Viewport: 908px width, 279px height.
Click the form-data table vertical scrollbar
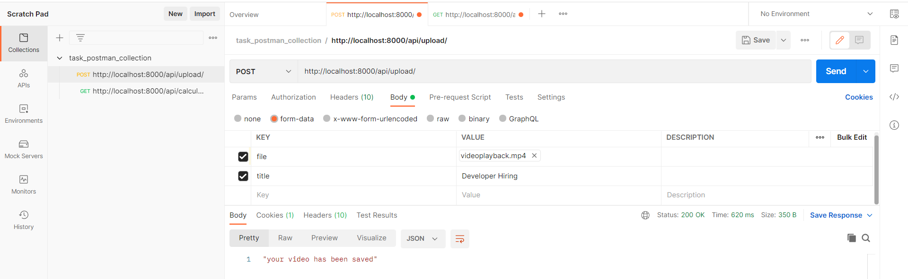coord(876,170)
